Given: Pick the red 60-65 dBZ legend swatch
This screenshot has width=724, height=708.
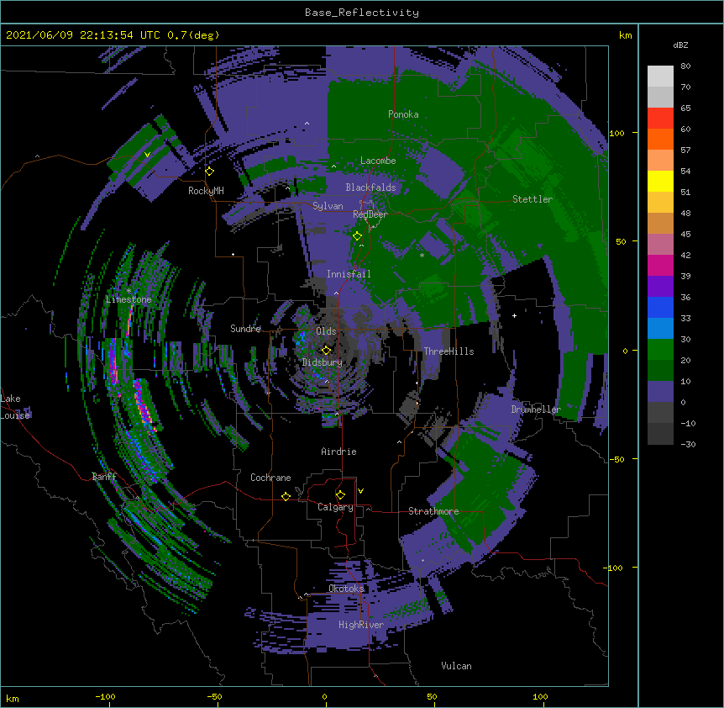Looking at the screenshot, I should (x=660, y=118).
